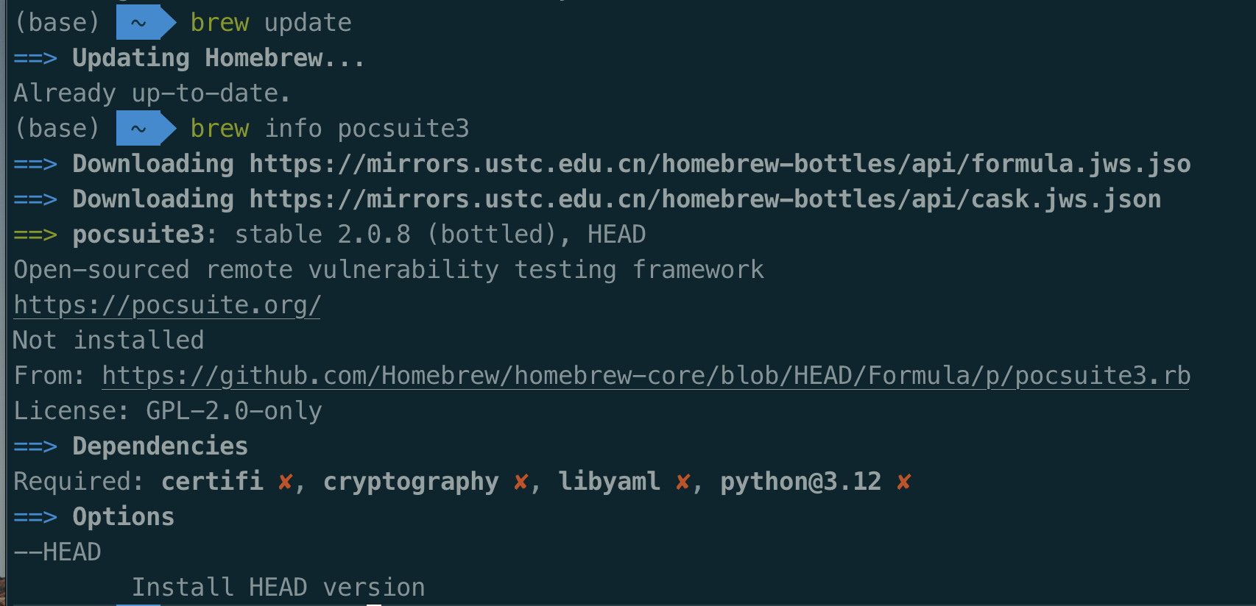The height and width of the screenshot is (606, 1256).
Task: Open the GitHub pocsuite3.rb formula link
Action: [x=646, y=376]
